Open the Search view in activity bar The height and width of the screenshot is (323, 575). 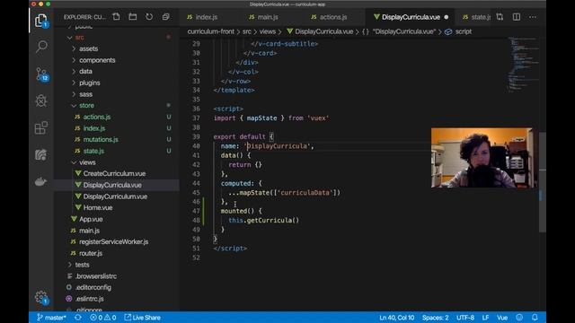point(41,47)
